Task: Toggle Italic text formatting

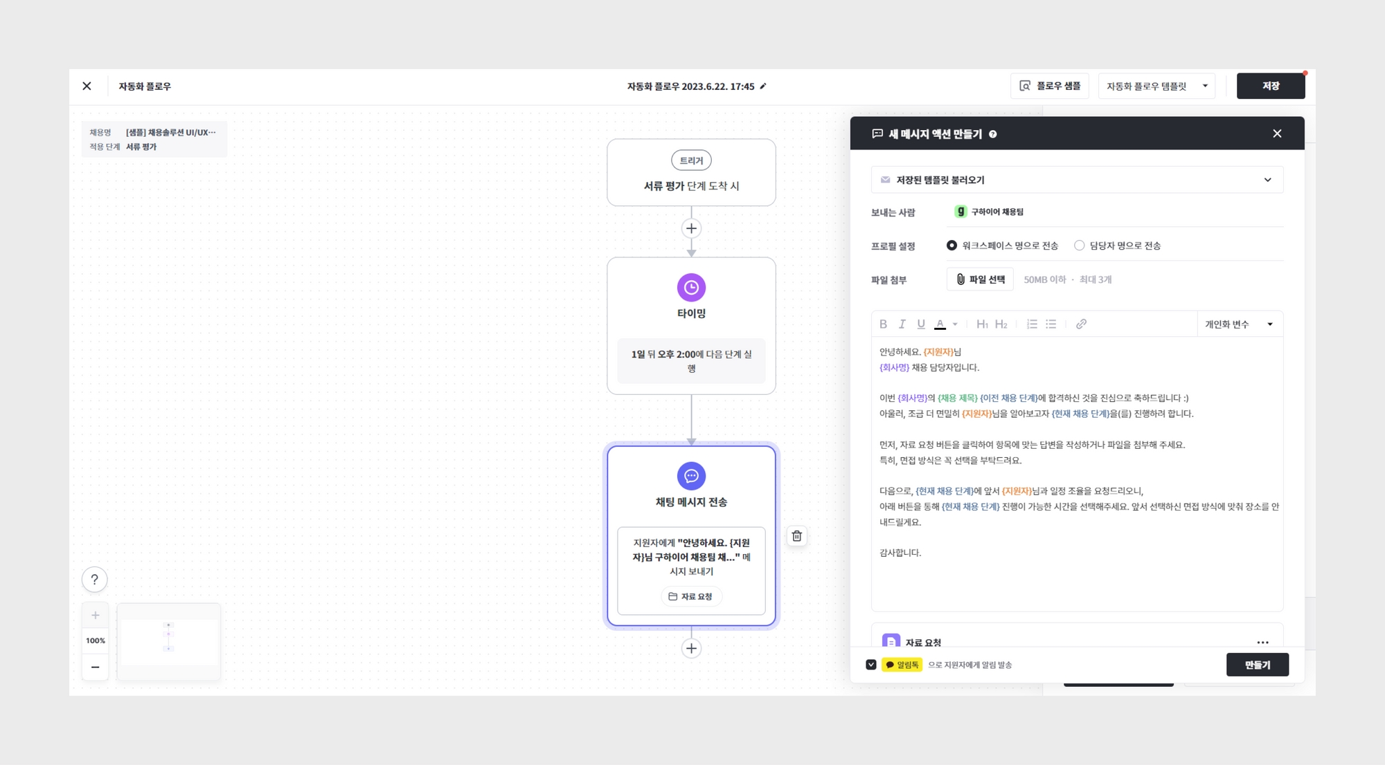Action: click(902, 324)
